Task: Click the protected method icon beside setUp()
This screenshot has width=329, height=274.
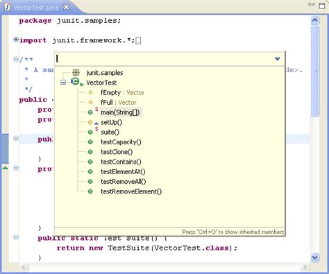Action: pyautogui.click(x=90, y=122)
